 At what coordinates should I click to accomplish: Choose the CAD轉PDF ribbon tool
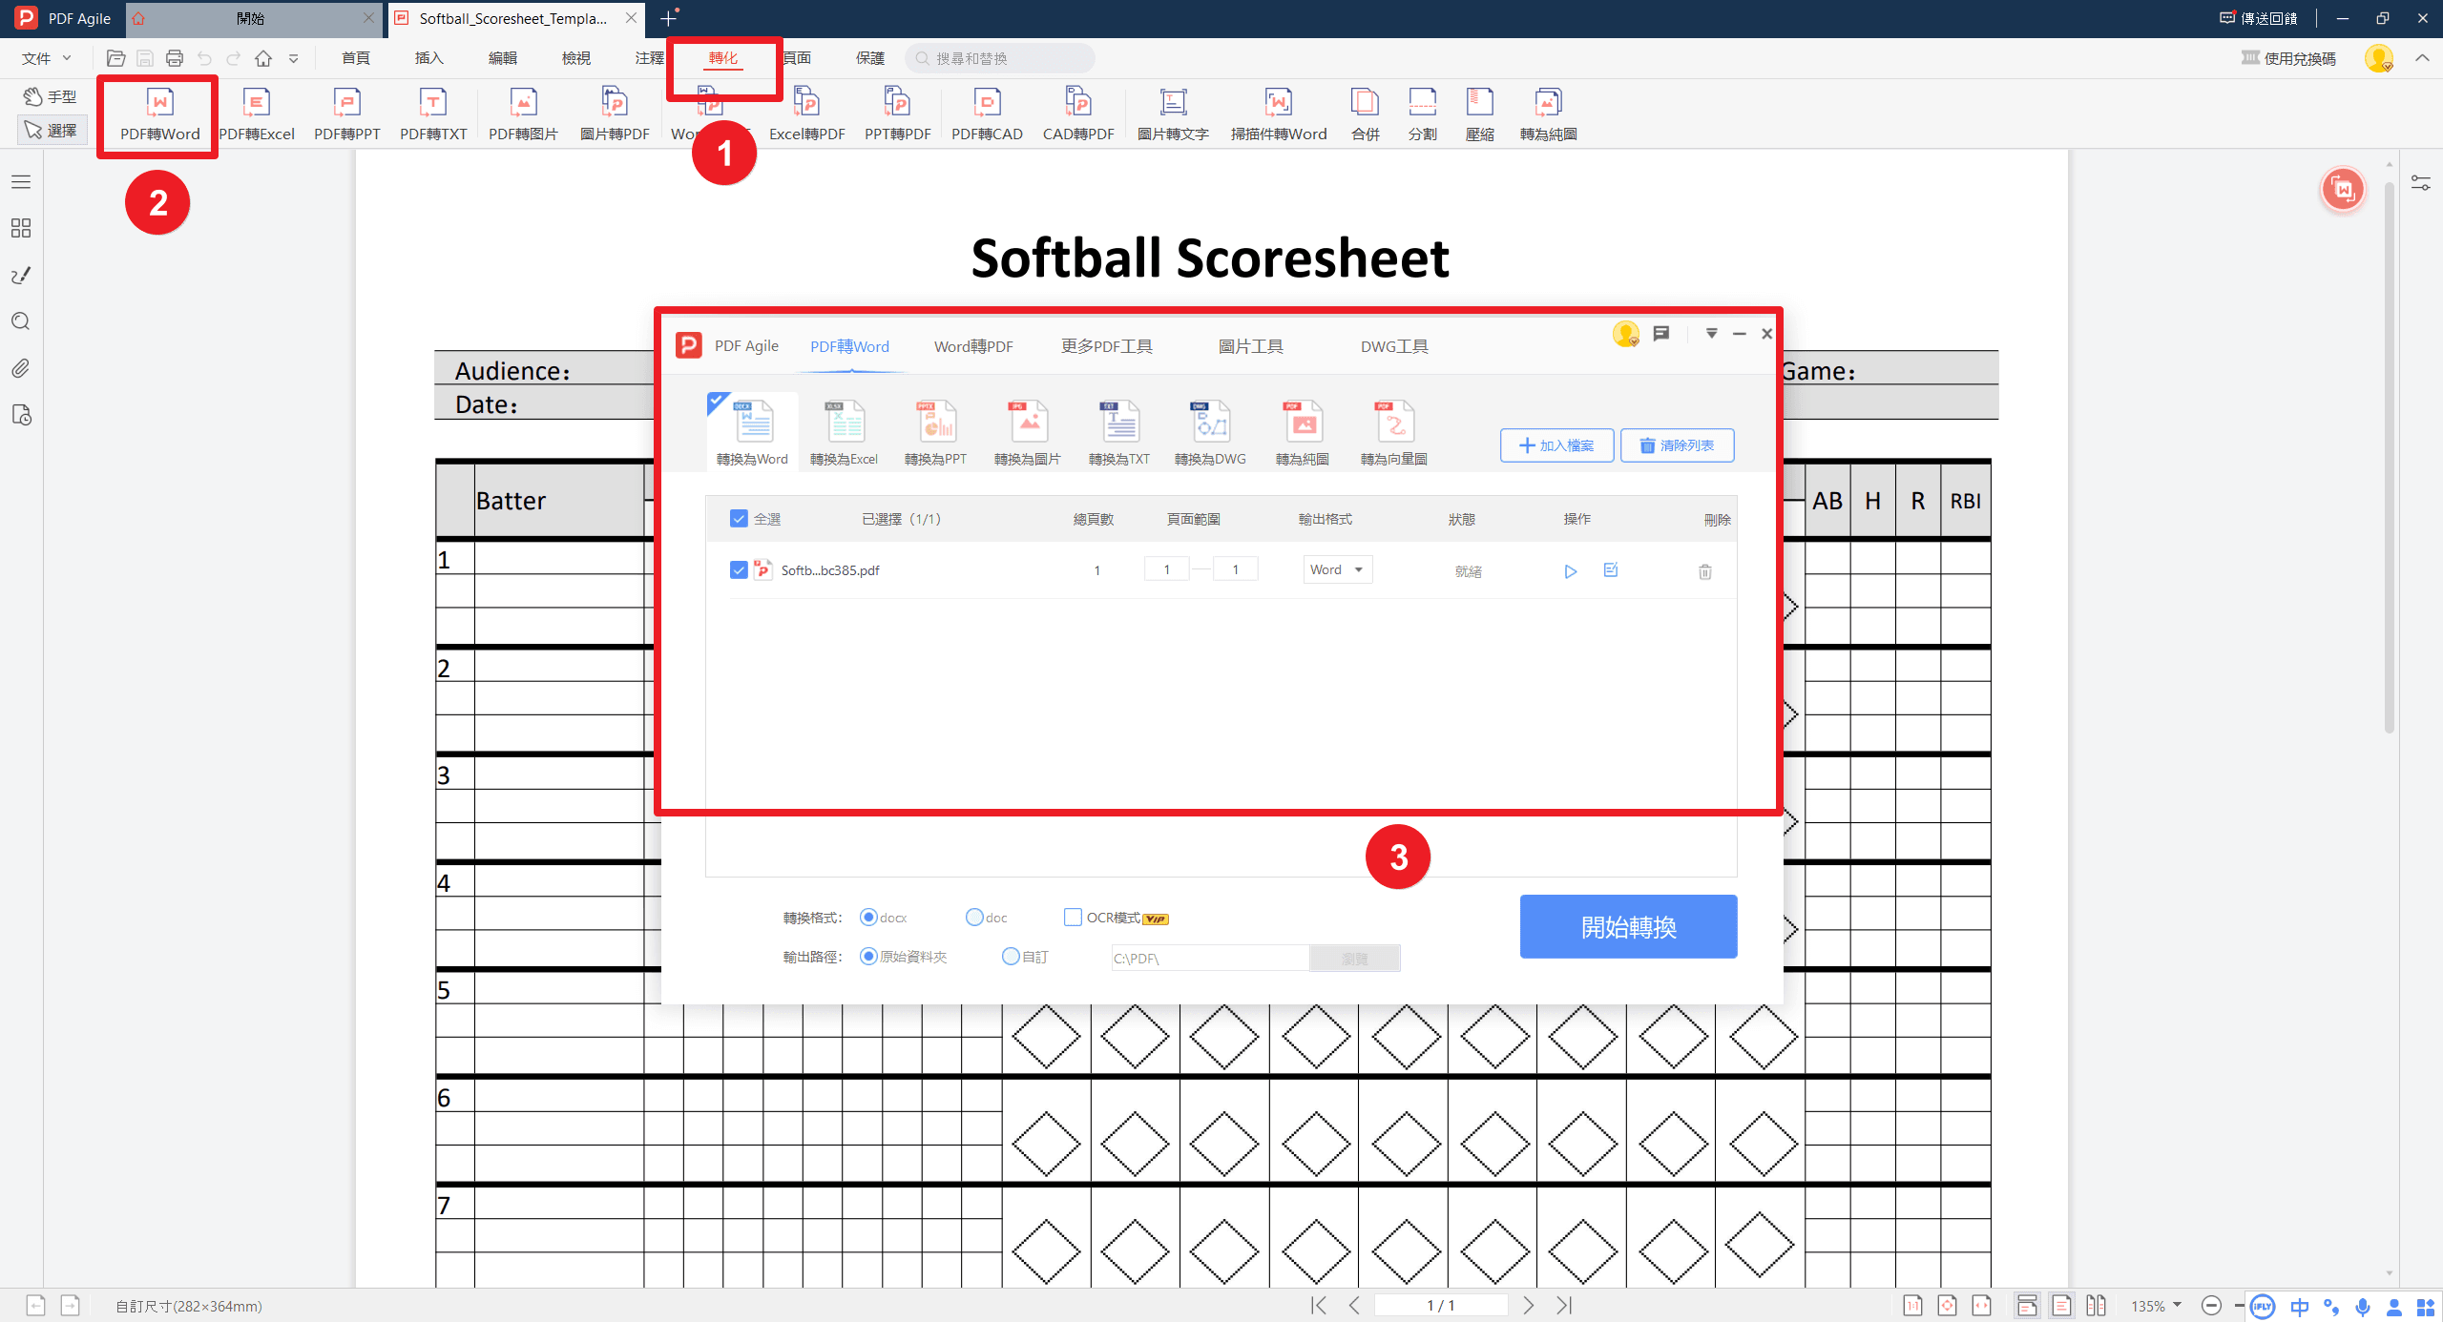click(x=1078, y=114)
